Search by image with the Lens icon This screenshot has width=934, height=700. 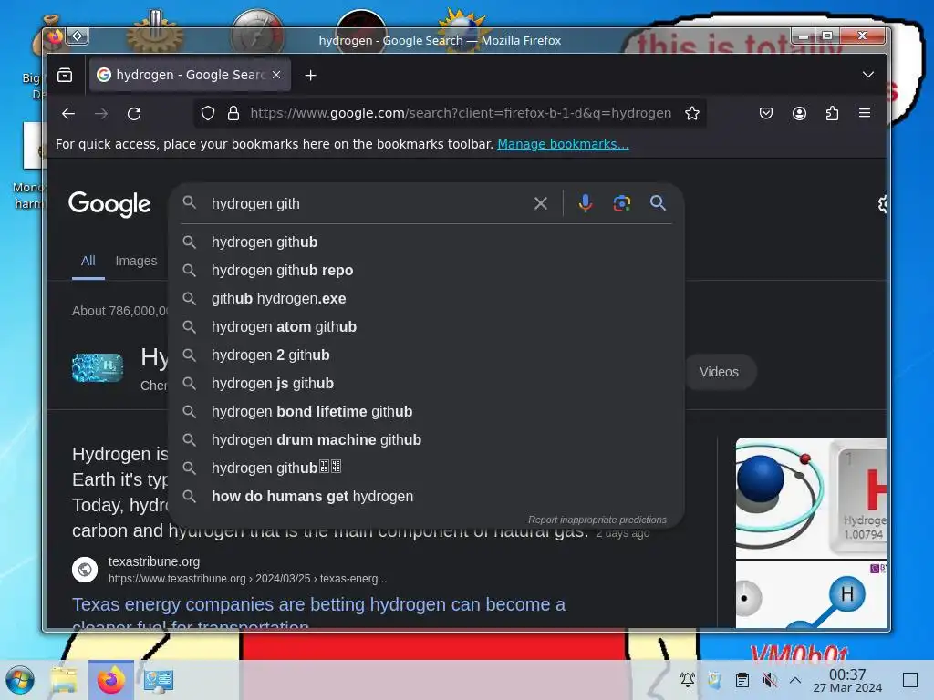(x=622, y=203)
